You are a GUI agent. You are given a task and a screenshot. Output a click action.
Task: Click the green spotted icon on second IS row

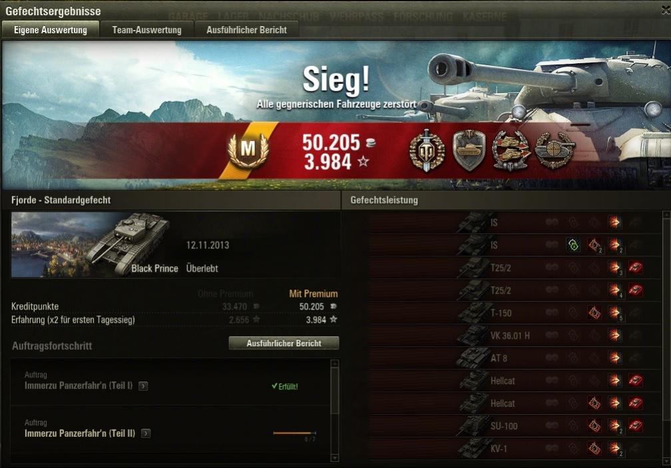[573, 245]
